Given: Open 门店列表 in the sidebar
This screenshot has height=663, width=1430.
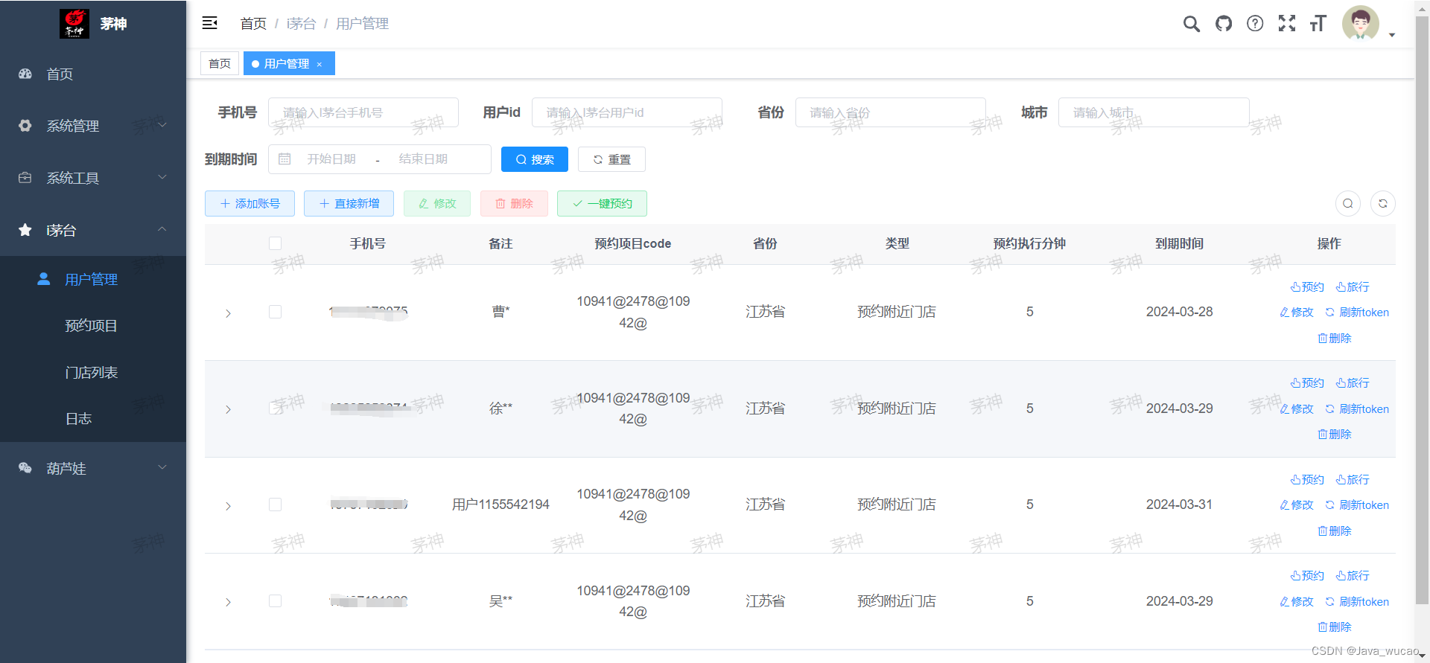Looking at the screenshot, I should coord(93,372).
